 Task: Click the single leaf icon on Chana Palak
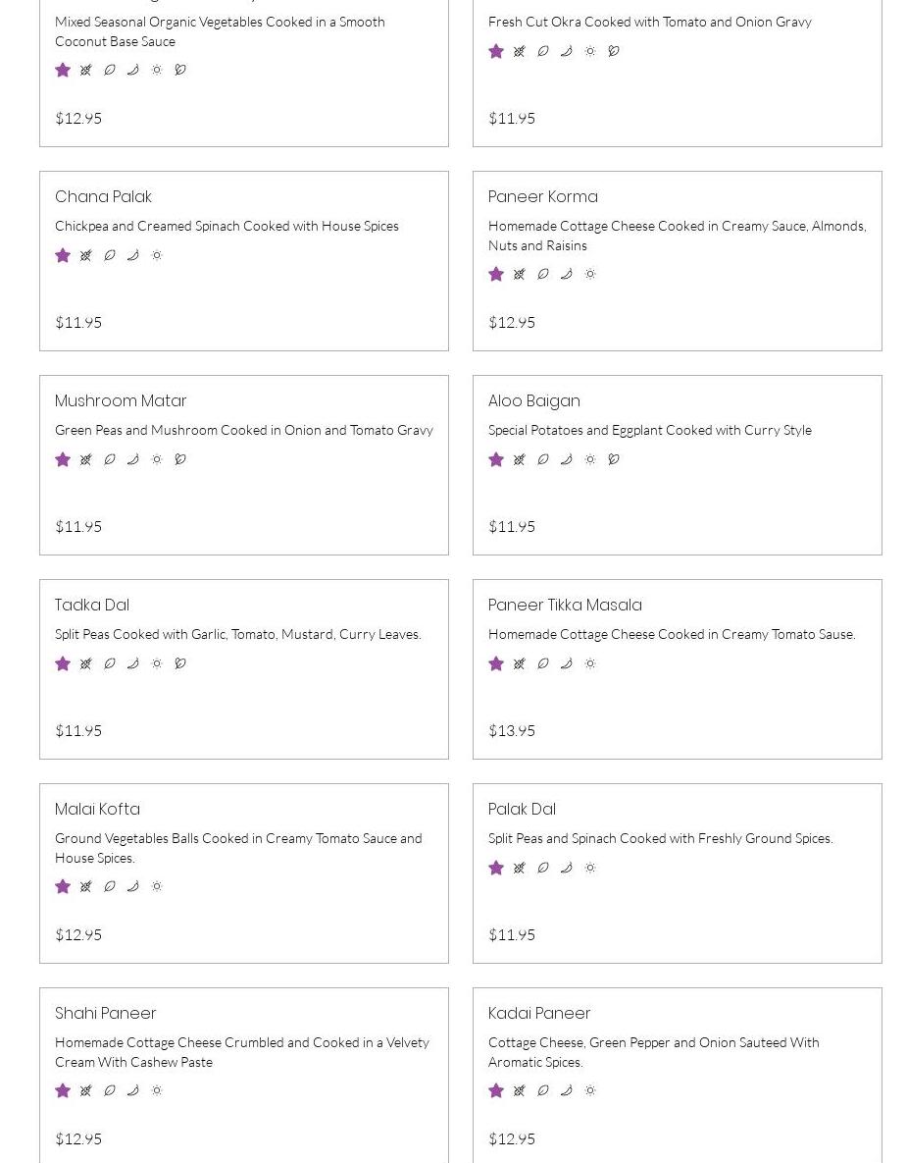(x=110, y=255)
